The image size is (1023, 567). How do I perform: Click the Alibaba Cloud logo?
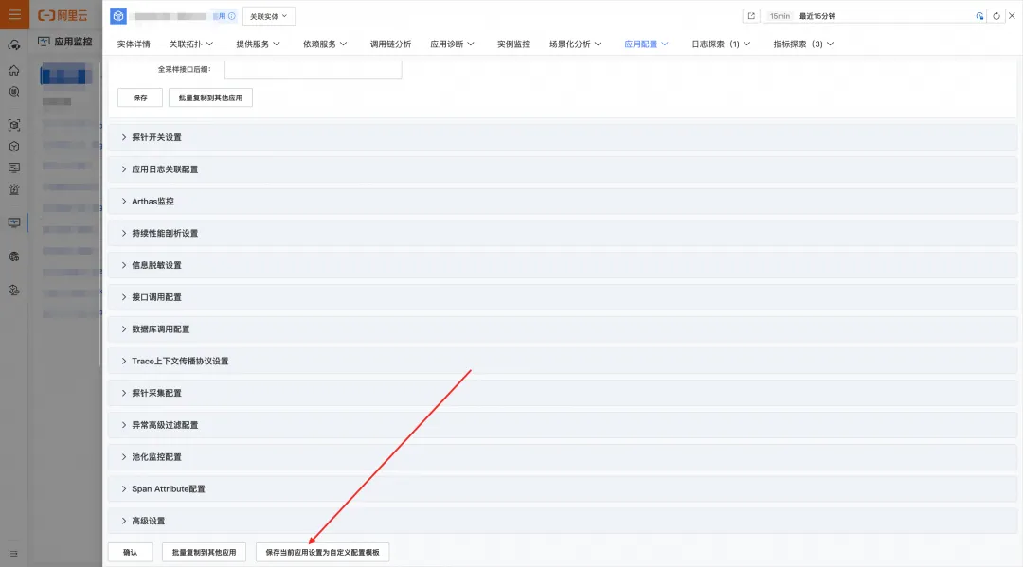[x=63, y=15]
